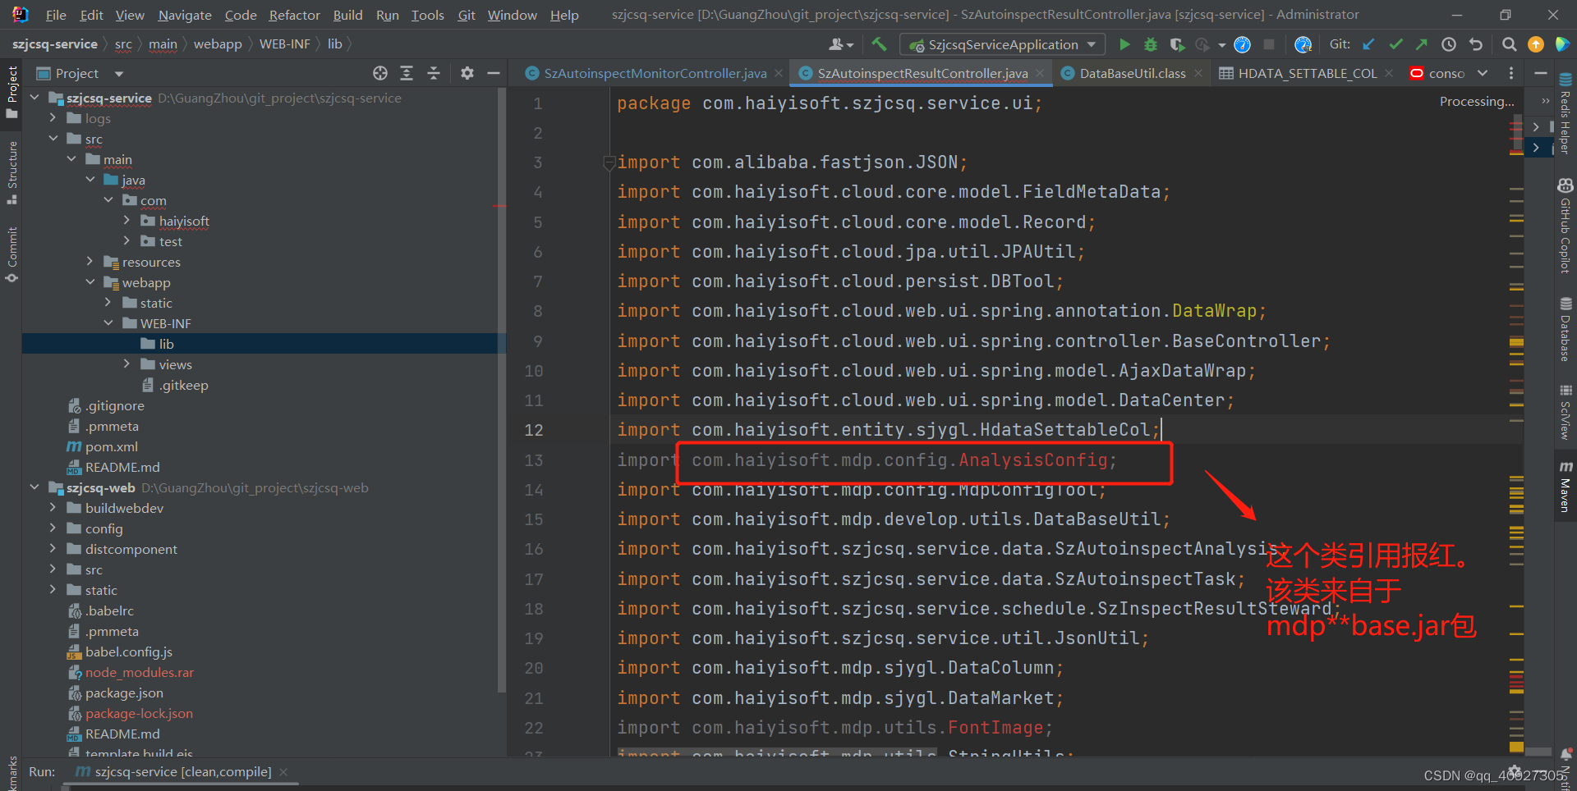
Task: Switch to HDATA_SETTABLE_COL tab
Action: pyautogui.click(x=1307, y=73)
